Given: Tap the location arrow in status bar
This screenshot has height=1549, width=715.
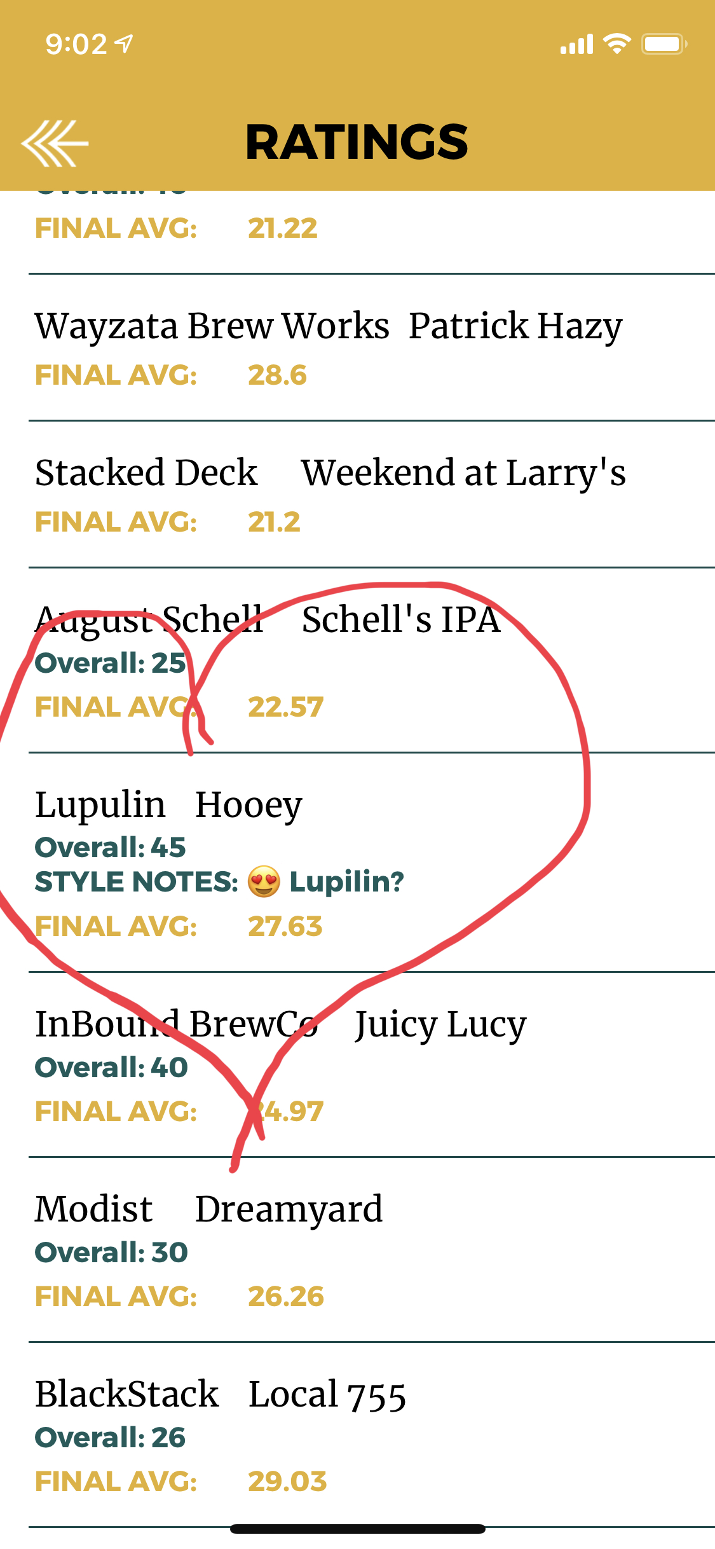Looking at the screenshot, I should pos(124,44).
